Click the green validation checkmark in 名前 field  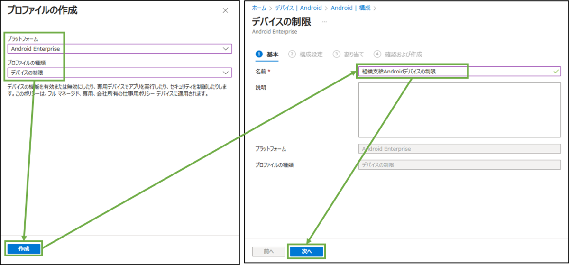pos(556,71)
